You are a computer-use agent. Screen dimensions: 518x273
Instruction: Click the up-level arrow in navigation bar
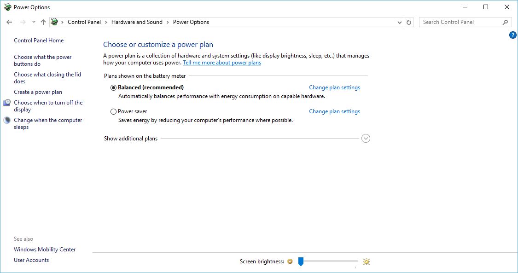43,22
